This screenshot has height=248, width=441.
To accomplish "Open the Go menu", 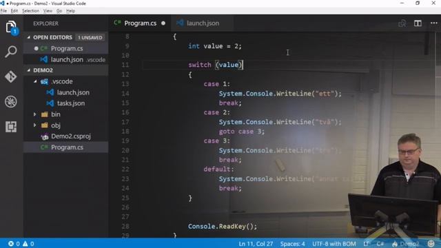I will click(x=59, y=11).
